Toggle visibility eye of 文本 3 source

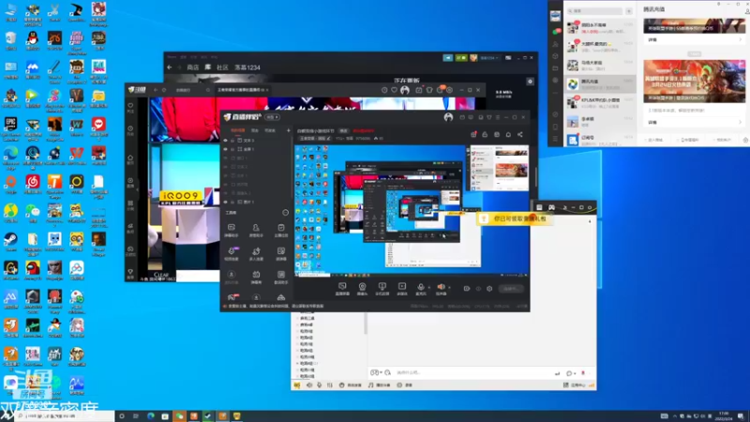[x=226, y=141]
